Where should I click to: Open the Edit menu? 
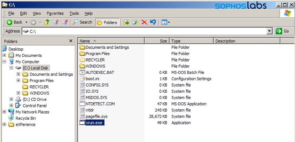(24, 13)
